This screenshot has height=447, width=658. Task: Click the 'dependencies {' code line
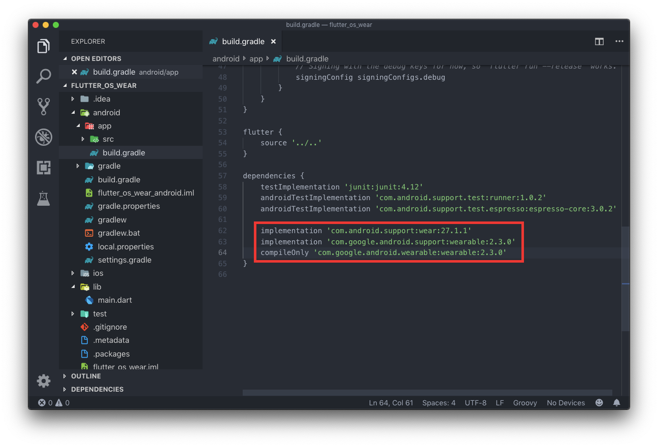click(273, 176)
